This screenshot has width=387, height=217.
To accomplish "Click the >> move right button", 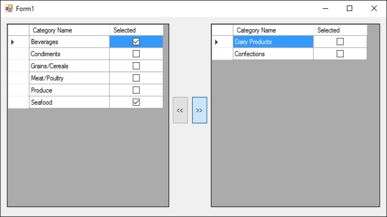I will click(x=200, y=110).
